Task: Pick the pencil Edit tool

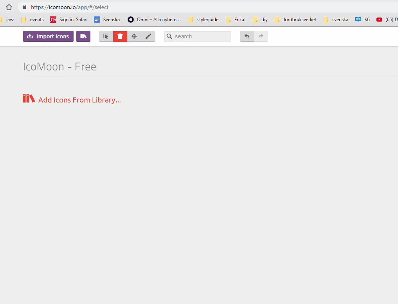Action: pos(148,36)
